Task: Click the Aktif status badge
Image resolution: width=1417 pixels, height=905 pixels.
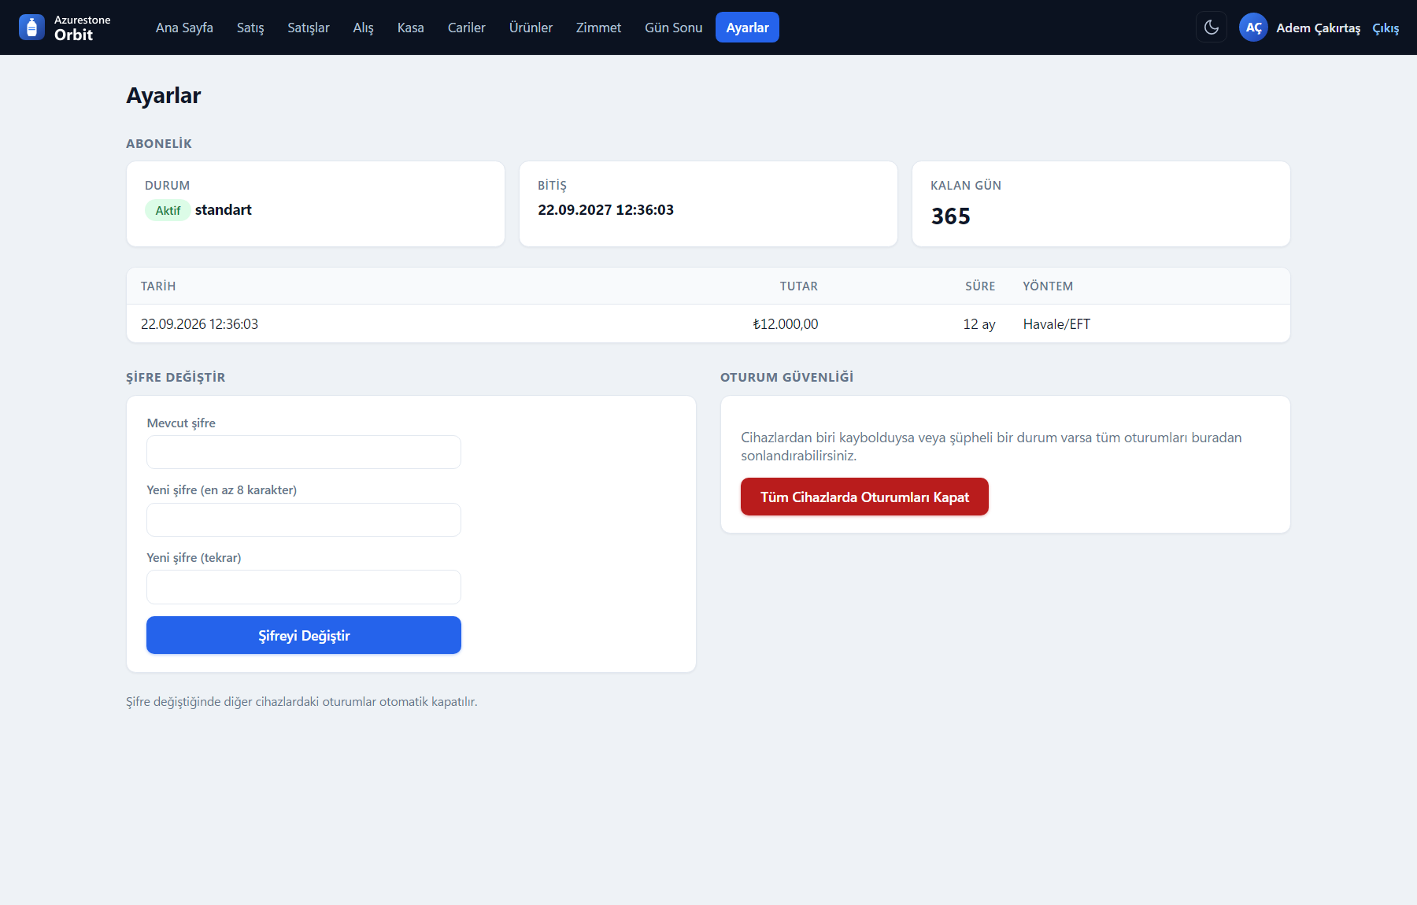Action: 168,210
